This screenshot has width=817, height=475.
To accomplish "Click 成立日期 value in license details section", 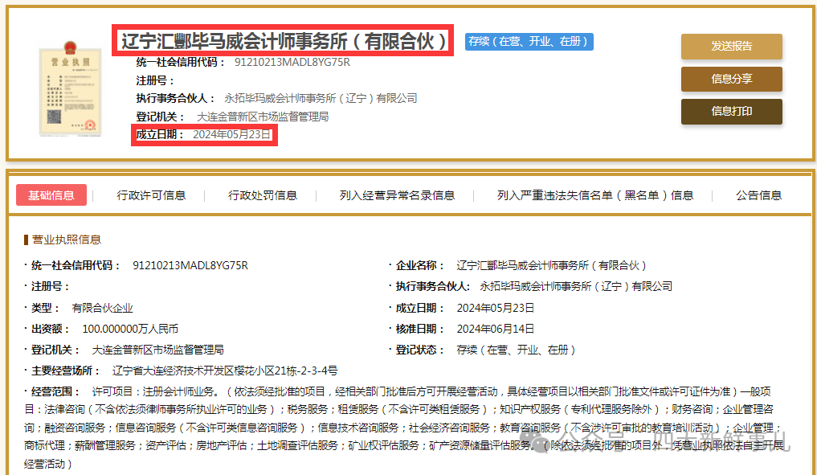I will 496,308.
